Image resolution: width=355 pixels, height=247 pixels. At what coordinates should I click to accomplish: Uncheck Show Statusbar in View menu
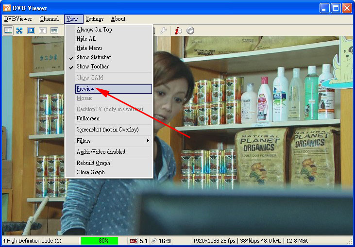(94, 57)
